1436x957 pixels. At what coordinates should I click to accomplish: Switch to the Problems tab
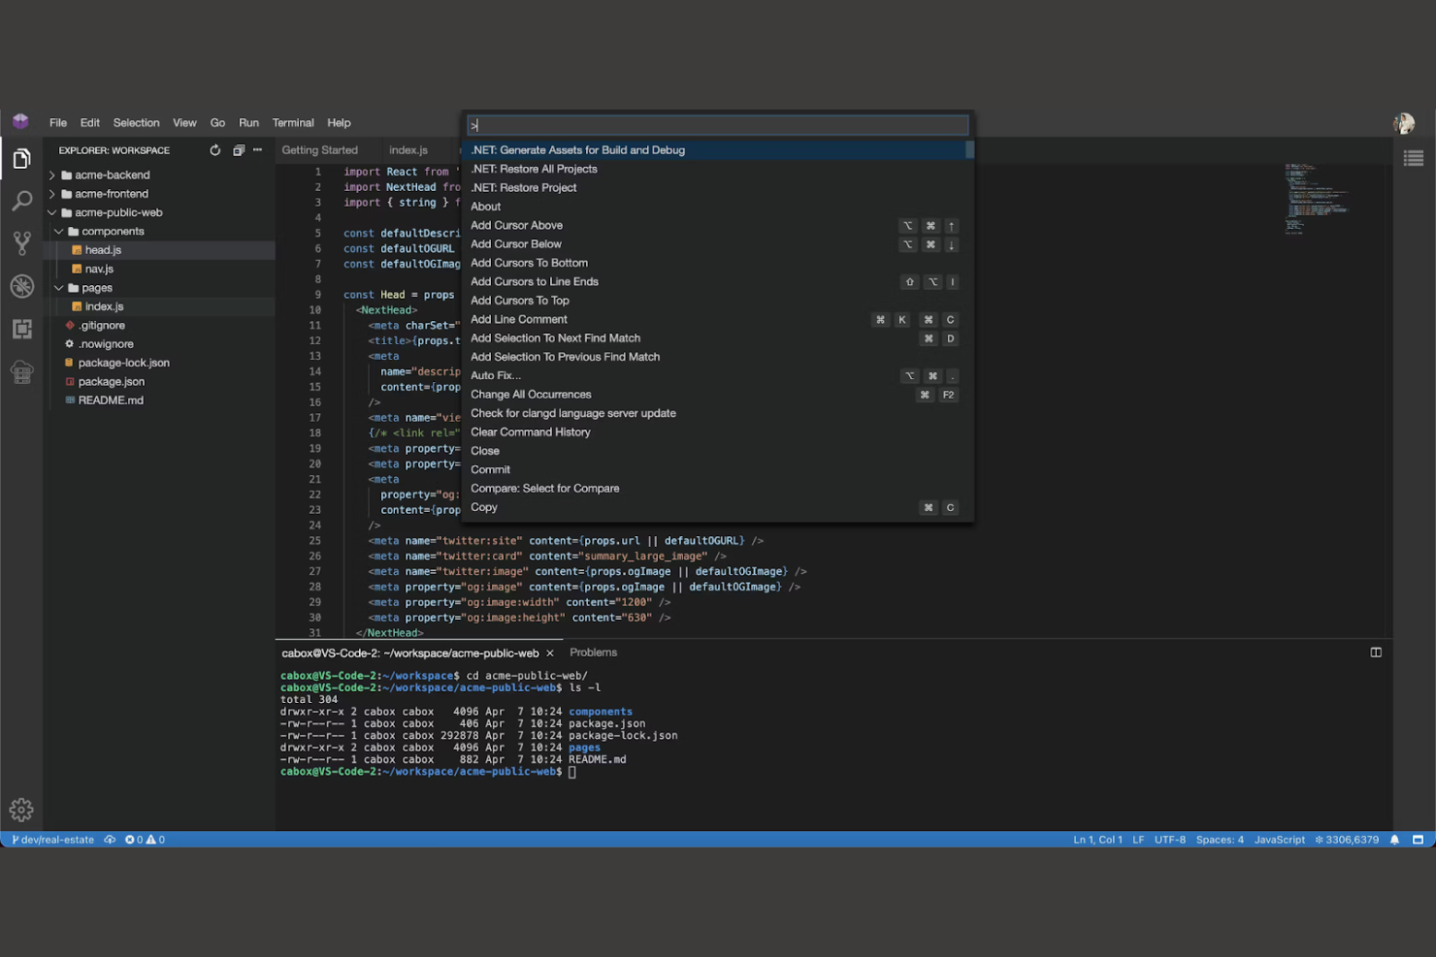(593, 653)
